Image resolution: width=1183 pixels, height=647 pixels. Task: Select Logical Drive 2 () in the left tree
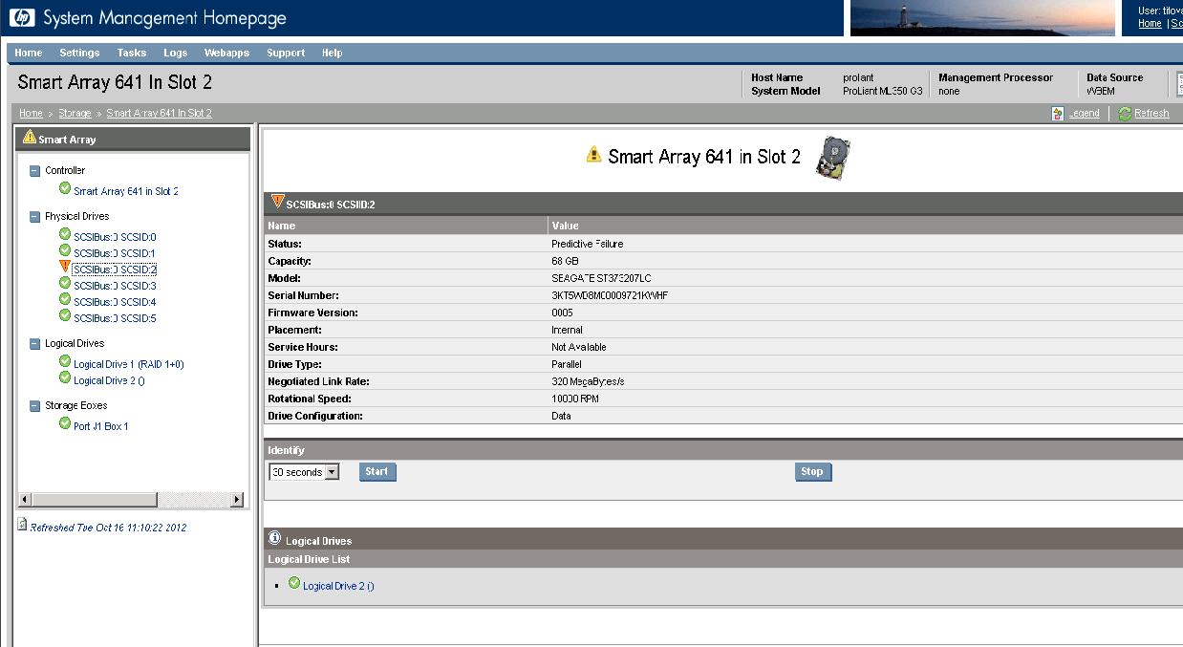[x=109, y=381]
